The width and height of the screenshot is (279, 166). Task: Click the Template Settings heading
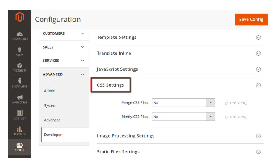pos(117,37)
